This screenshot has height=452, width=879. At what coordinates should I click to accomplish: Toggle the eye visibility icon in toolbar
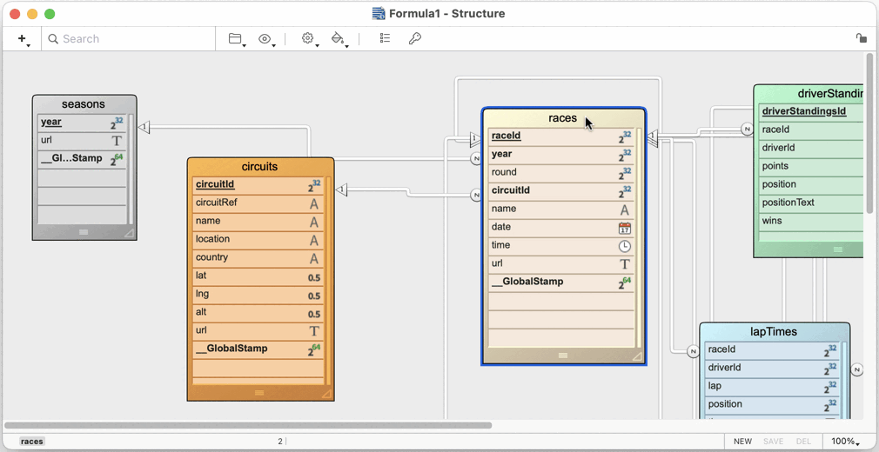[265, 38]
